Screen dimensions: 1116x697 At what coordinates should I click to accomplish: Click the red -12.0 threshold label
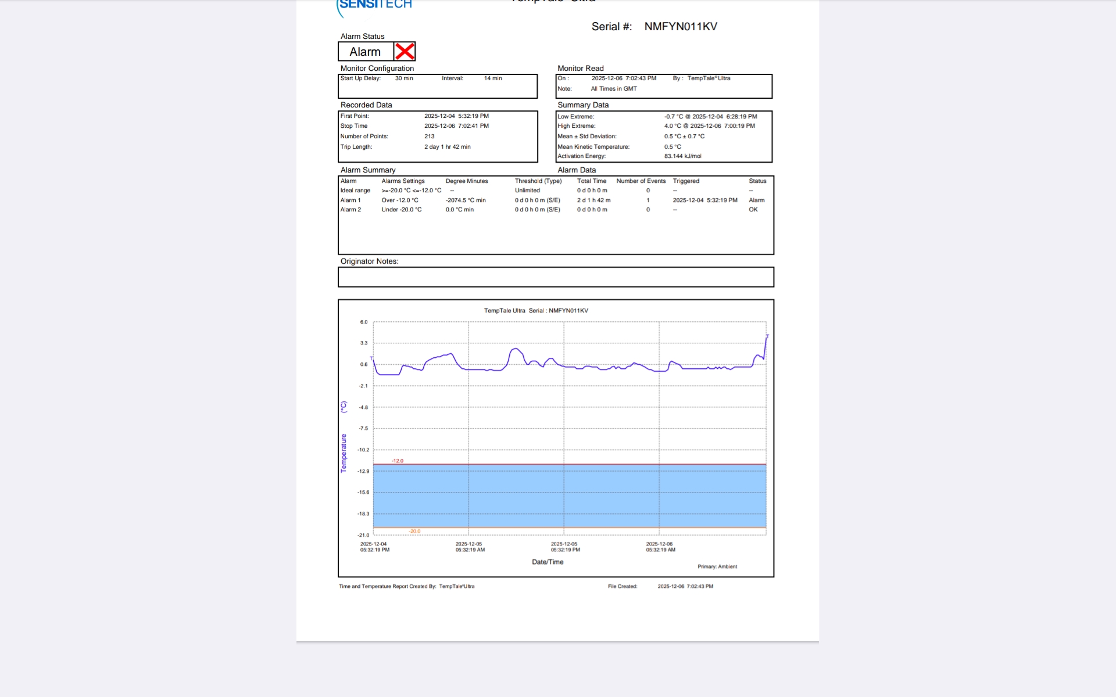(397, 461)
